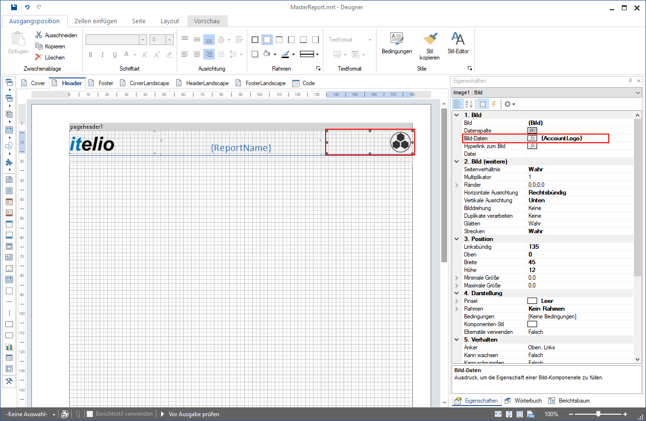Switch to CoverLandscape page tab
The height and width of the screenshot is (421, 646).
(x=144, y=83)
